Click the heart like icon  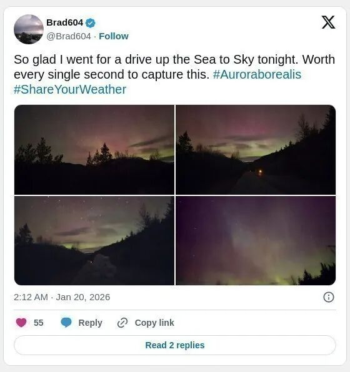coord(21,323)
